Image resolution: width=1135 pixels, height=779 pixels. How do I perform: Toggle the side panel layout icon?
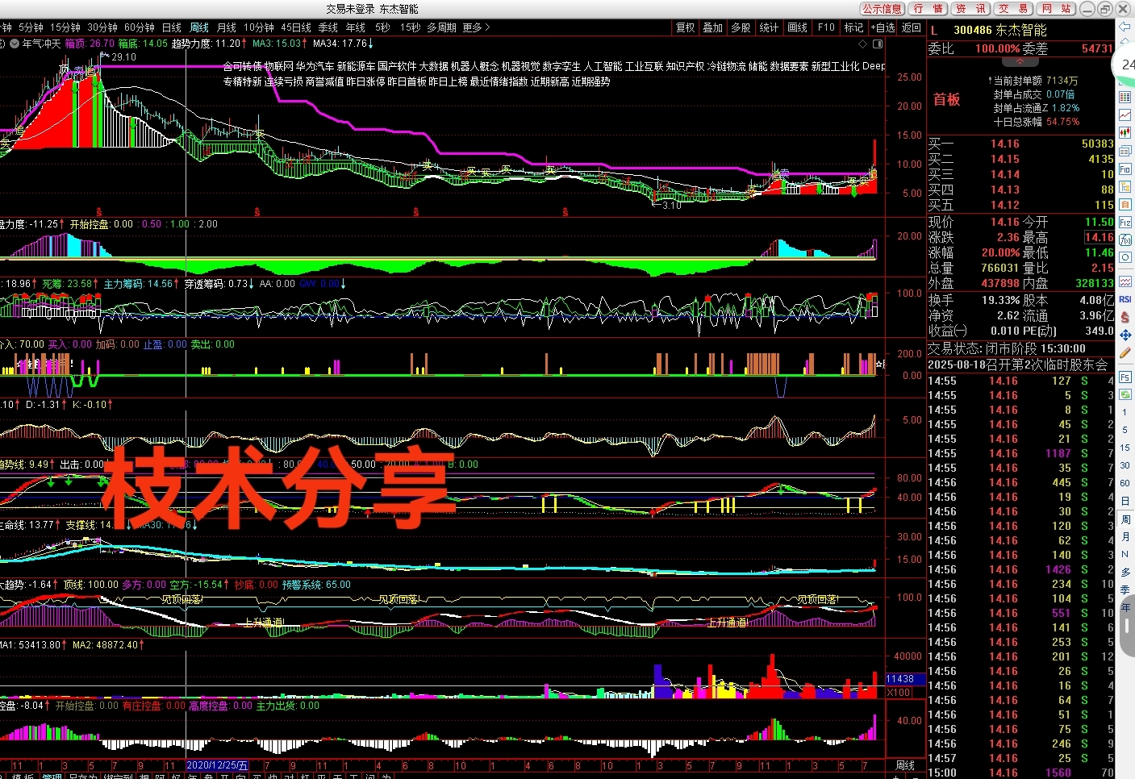click(876, 44)
